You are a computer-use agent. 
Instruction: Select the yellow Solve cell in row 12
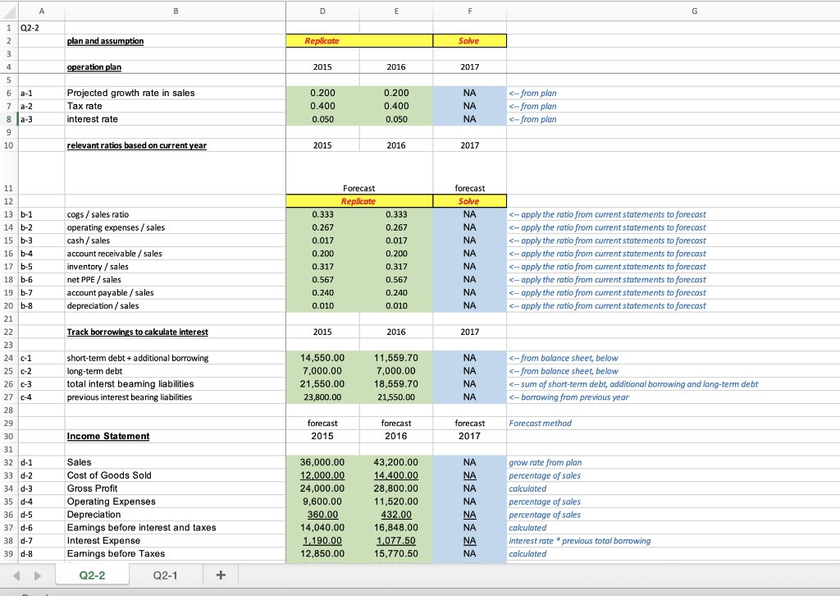click(469, 201)
